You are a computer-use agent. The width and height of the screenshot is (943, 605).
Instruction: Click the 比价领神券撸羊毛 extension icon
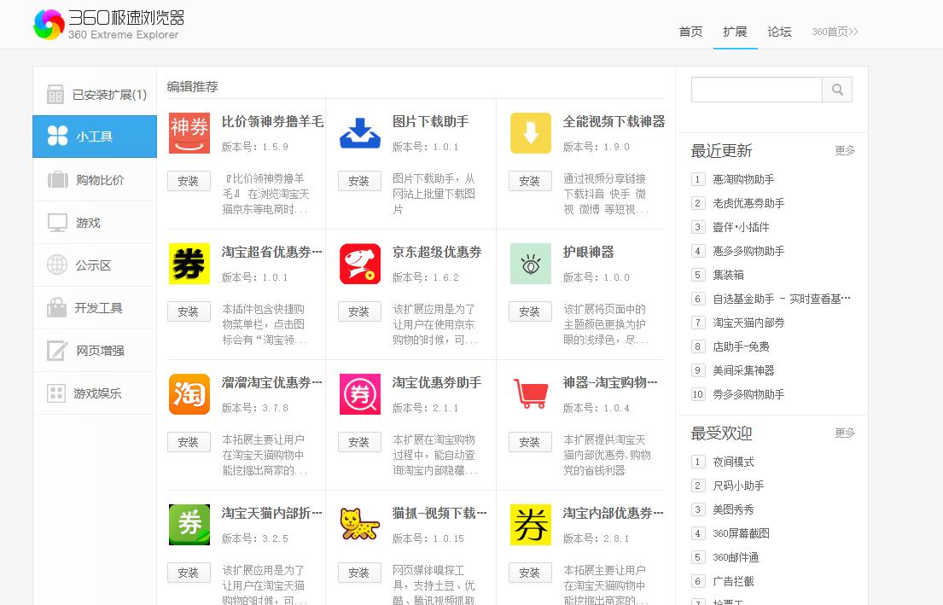click(x=188, y=133)
